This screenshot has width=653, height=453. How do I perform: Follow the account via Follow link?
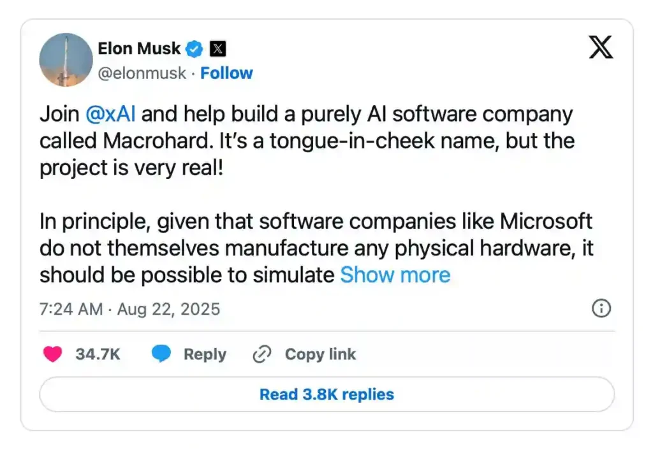click(226, 73)
